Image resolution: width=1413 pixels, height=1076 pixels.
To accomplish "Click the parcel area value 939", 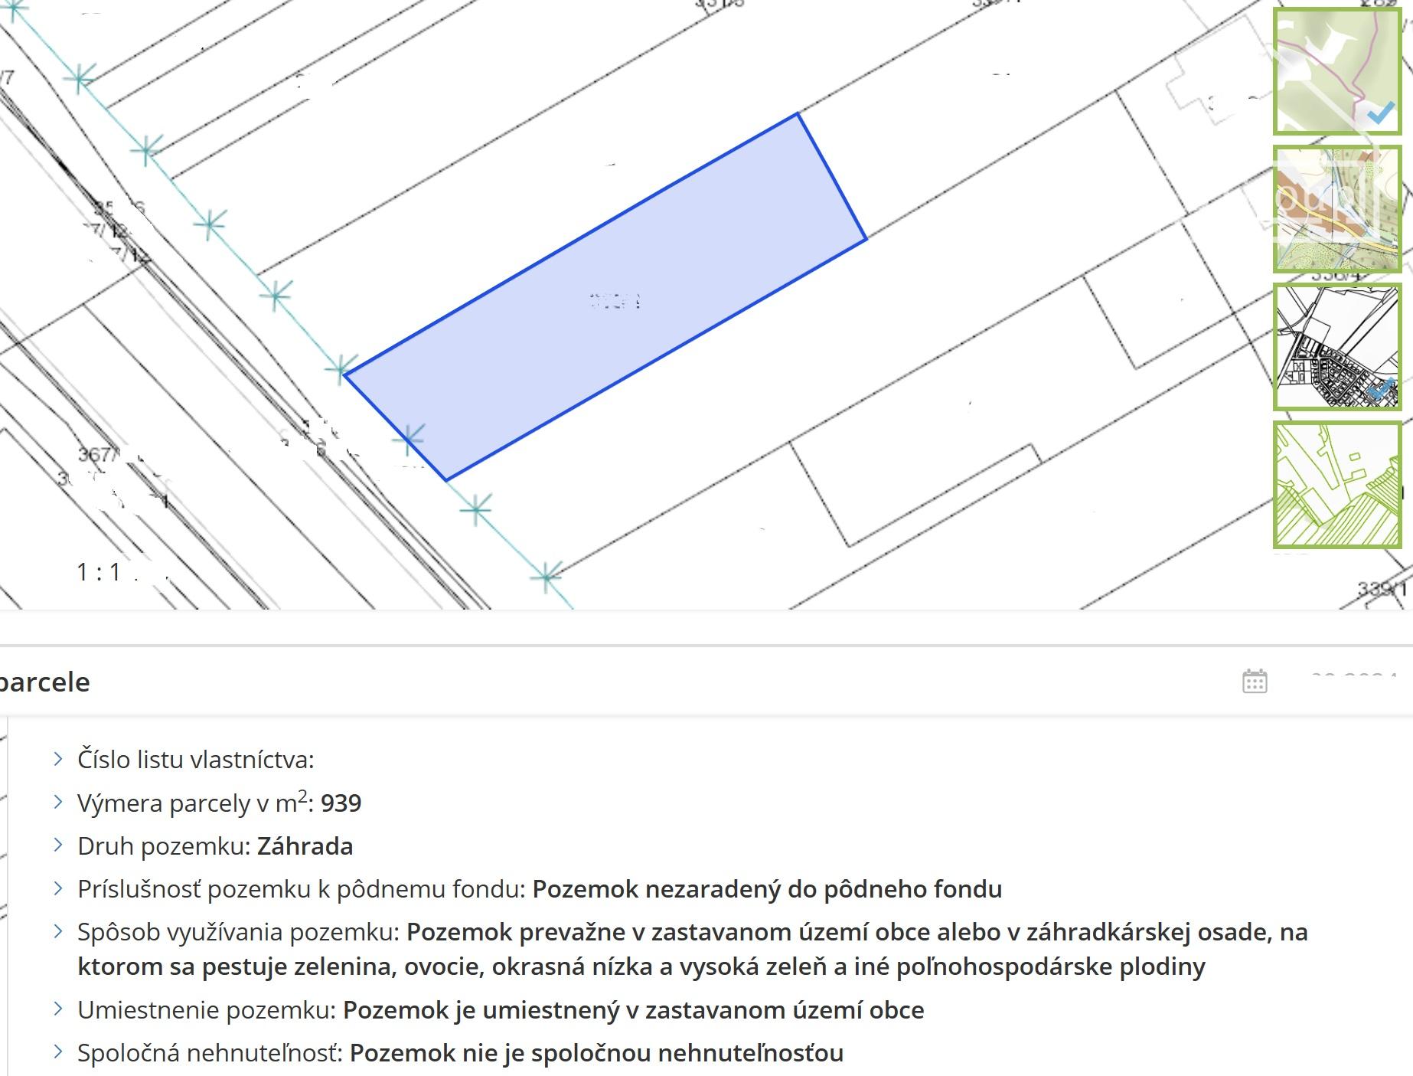I will (341, 803).
